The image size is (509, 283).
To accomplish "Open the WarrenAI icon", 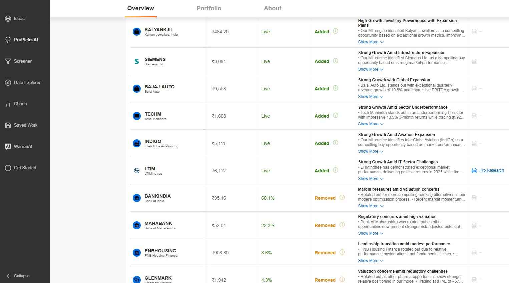I will [x=8, y=147].
